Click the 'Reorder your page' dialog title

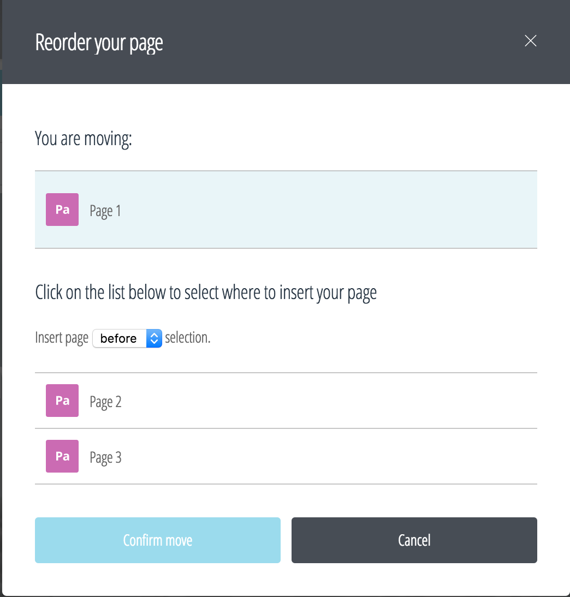click(99, 43)
